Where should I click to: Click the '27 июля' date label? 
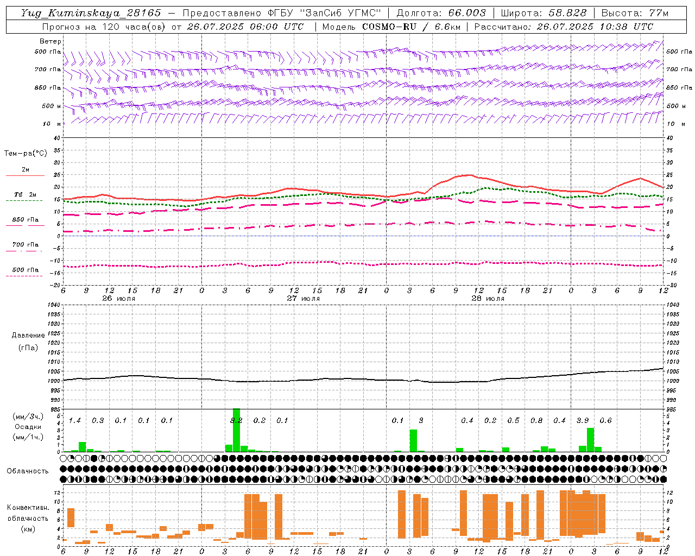304,299
